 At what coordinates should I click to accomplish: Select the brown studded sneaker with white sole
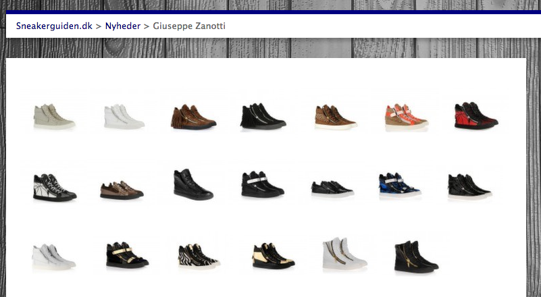pos(336,117)
